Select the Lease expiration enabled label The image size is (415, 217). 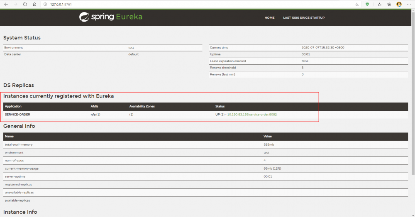(228, 61)
